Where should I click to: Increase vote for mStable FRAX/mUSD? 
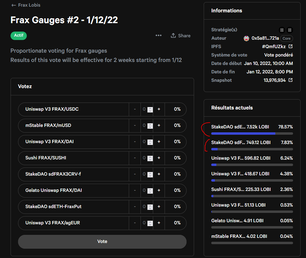tap(159, 125)
